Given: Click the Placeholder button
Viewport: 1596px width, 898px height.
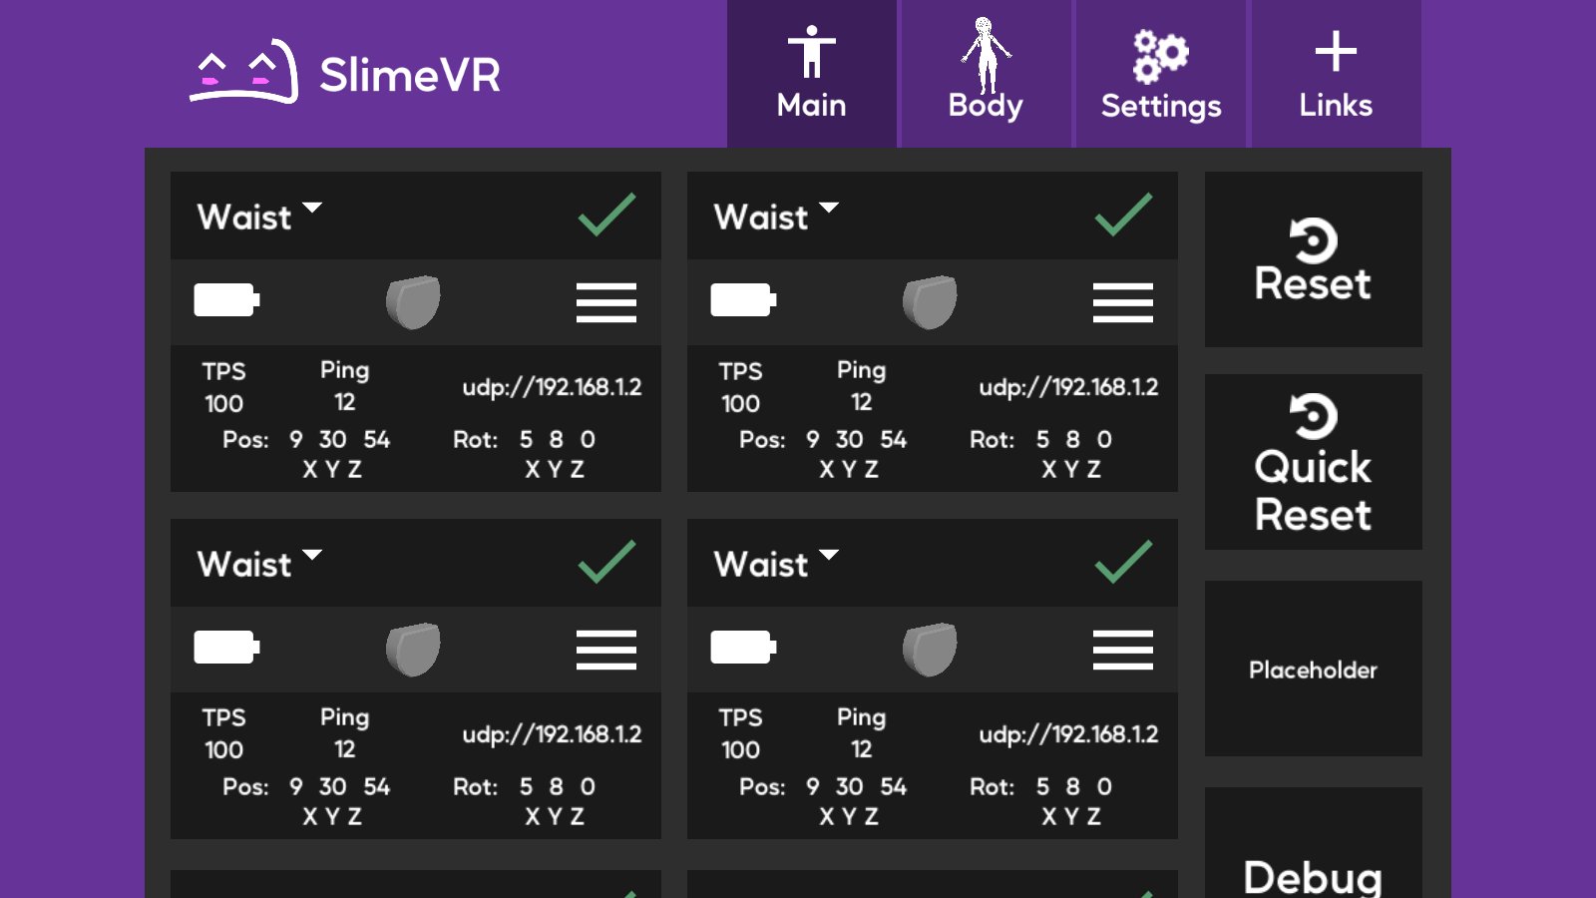Looking at the screenshot, I should pos(1313,669).
